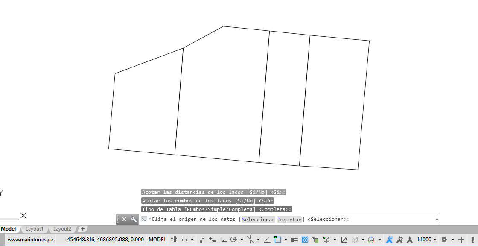Image resolution: width=478 pixels, height=246 pixels.
Task: Switch to the Model tab
Action: click(x=9, y=229)
